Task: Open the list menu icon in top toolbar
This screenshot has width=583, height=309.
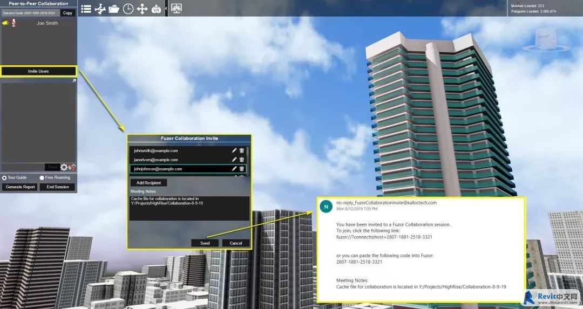Action: pos(86,9)
